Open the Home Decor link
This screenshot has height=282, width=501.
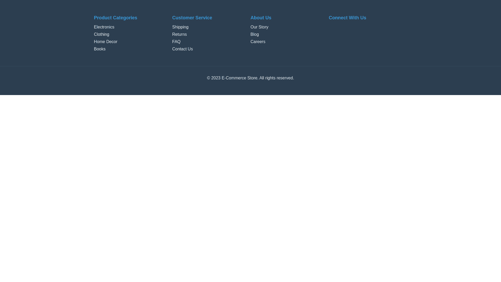[105, 42]
